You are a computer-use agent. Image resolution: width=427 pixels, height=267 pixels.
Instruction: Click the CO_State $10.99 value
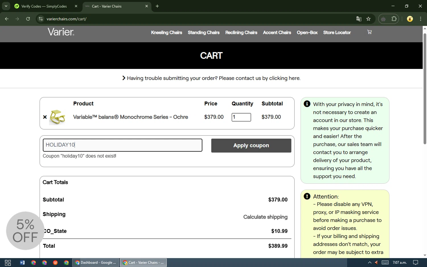(x=279, y=231)
